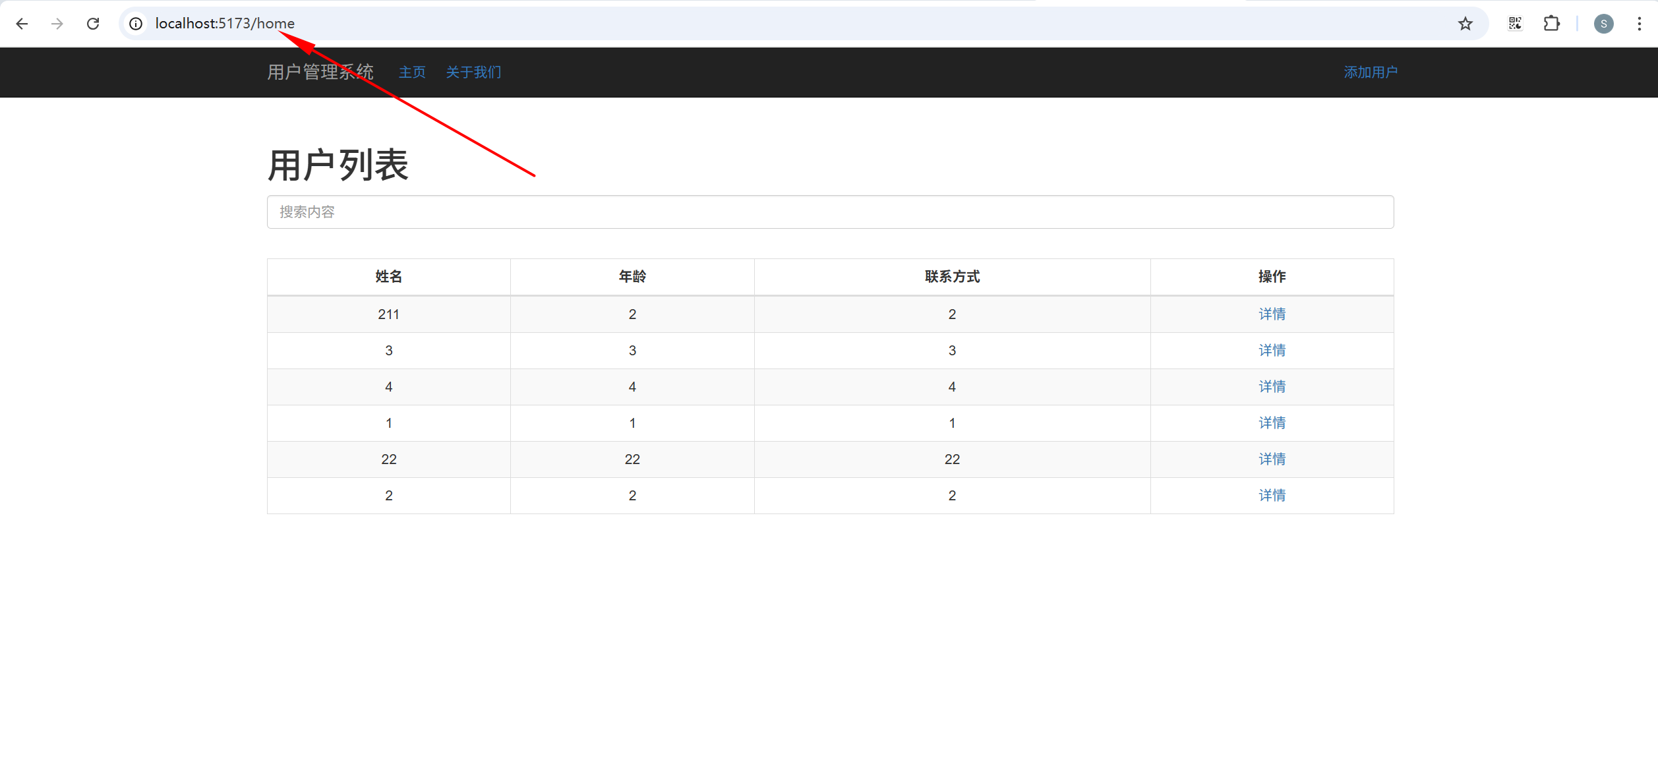Open 详情 in the last table row
Viewport: 1658px width, 764px height.
click(1272, 496)
